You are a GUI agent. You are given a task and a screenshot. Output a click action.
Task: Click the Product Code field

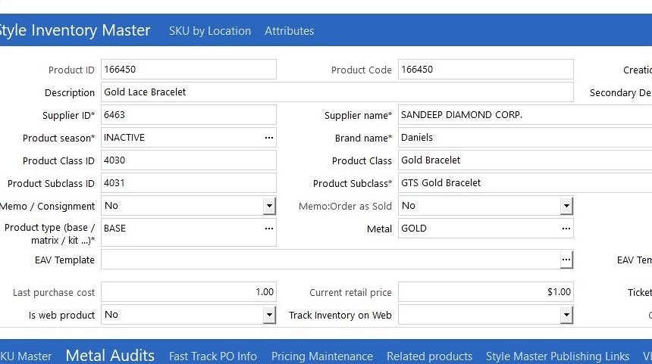(x=486, y=70)
